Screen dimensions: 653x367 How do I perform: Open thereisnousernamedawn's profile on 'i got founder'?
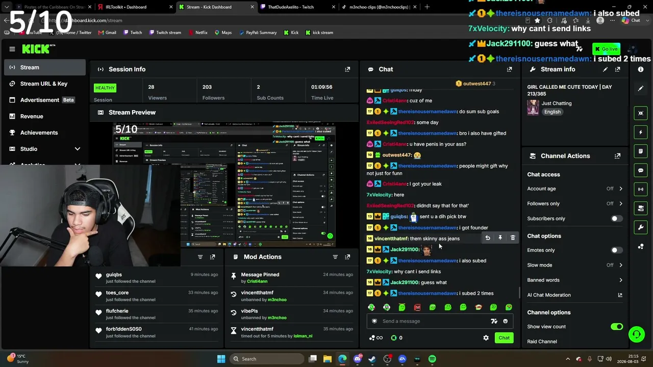428,228
